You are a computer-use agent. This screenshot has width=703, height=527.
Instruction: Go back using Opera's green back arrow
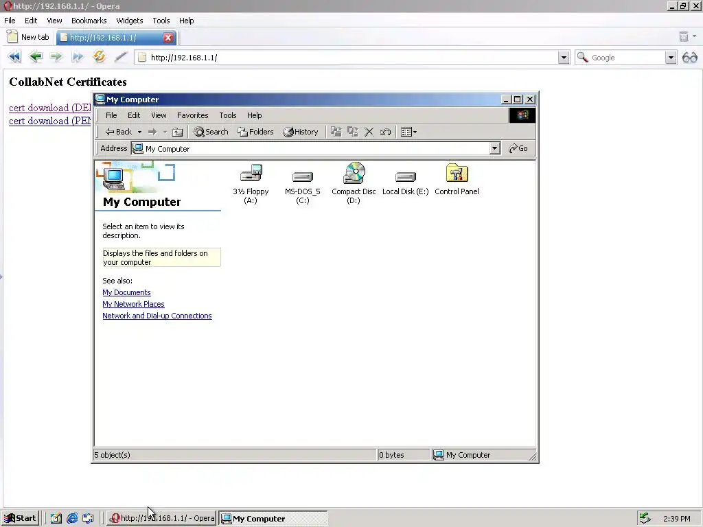click(36, 57)
